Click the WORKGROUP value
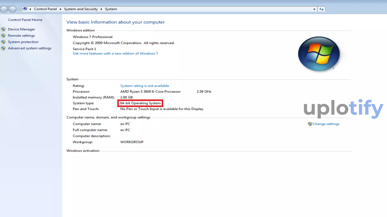The height and width of the screenshot is (217, 387). pyautogui.click(x=132, y=142)
